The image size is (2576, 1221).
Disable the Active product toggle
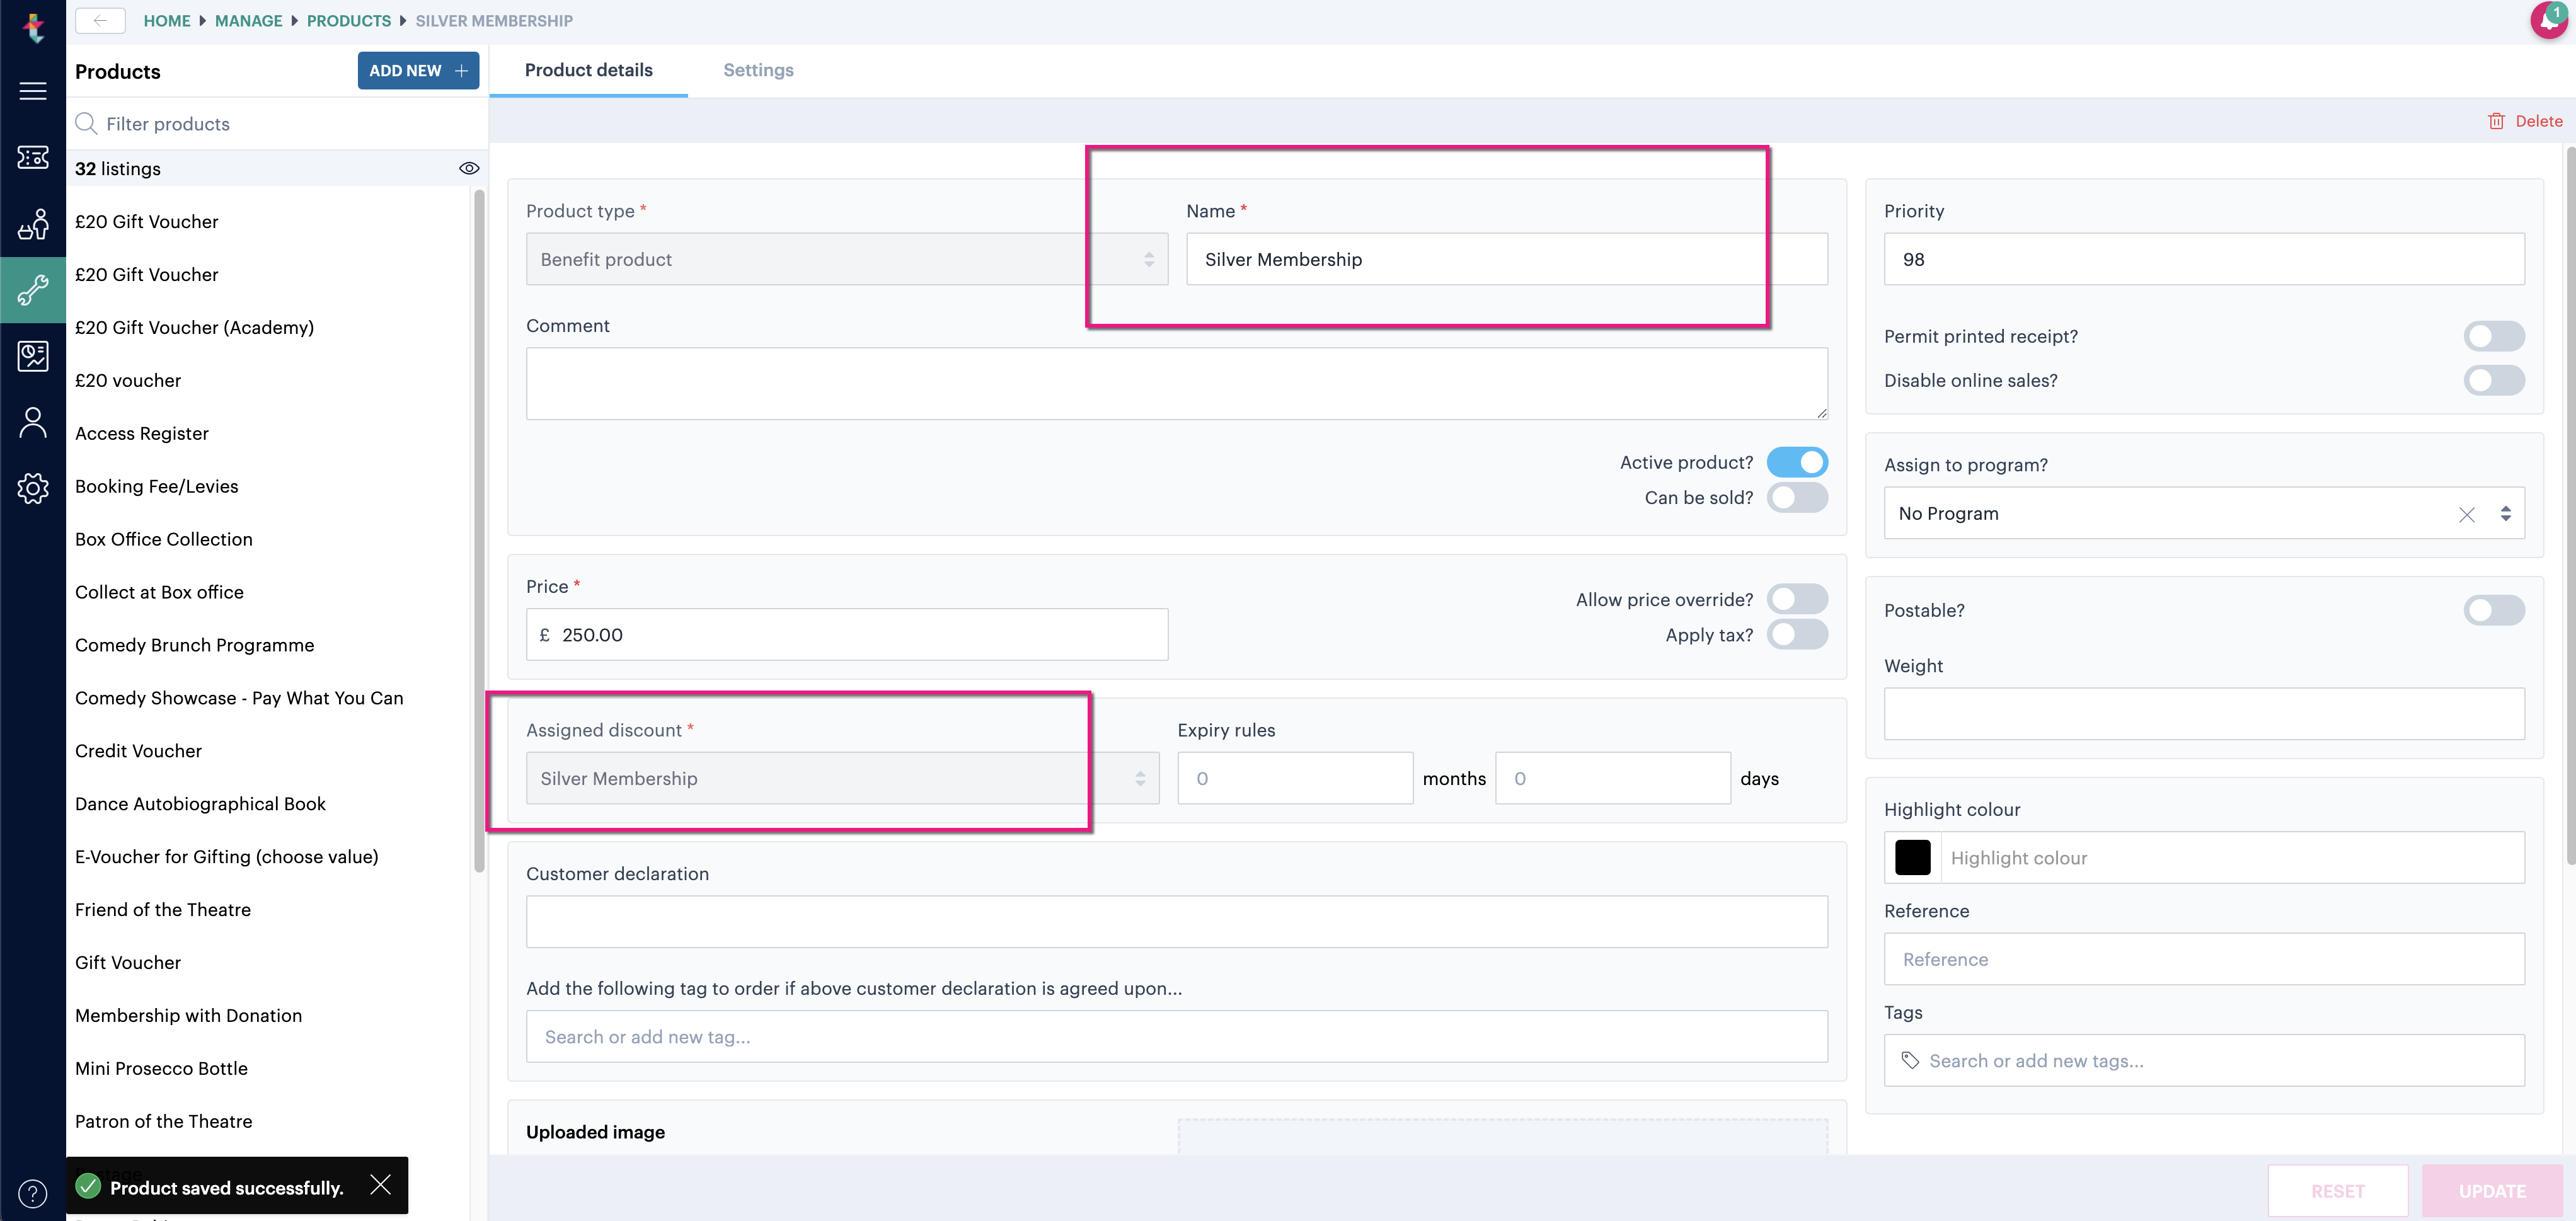tap(1797, 462)
